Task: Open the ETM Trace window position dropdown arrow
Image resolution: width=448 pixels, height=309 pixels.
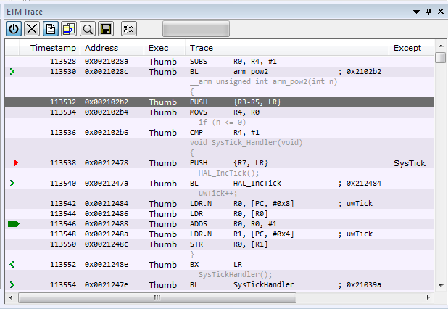Action: (x=416, y=12)
